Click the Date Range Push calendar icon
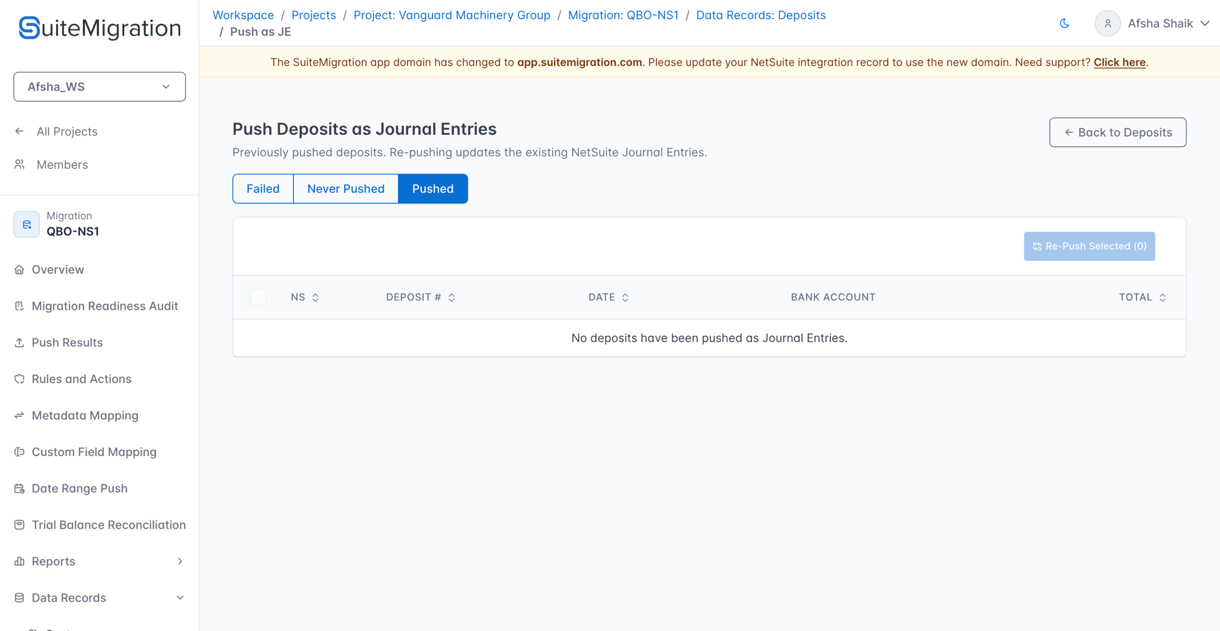This screenshot has height=631, width=1220. tap(20, 488)
